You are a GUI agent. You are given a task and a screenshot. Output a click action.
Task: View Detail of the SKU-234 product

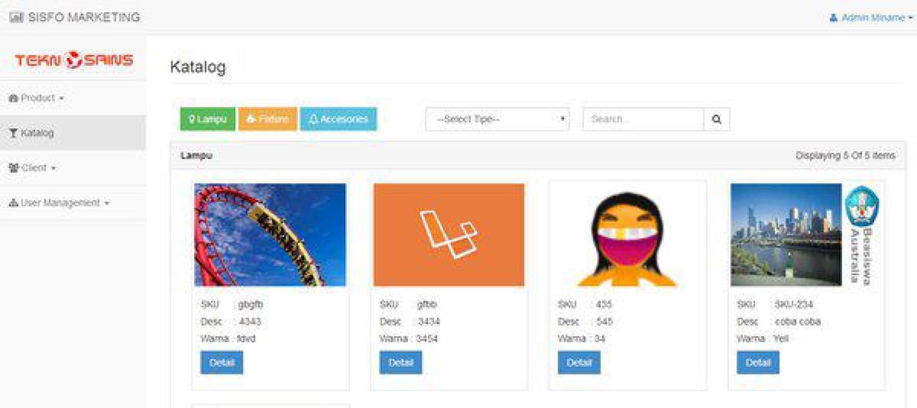pos(758,363)
